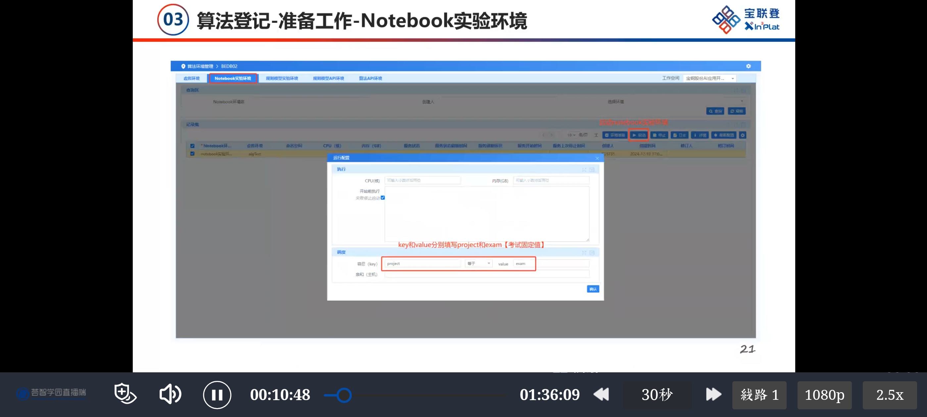Toggle the 失败停止启动 checkbox
The height and width of the screenshot is (417, 927).
(x=382, y=198)
